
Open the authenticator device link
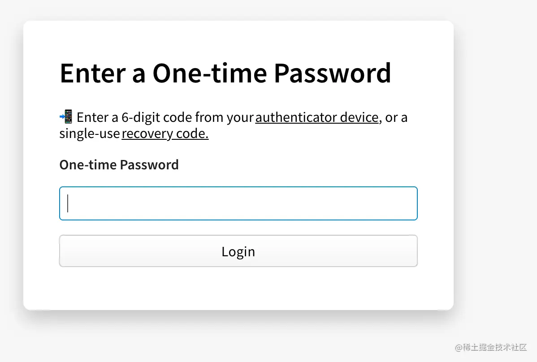click(x=316, y=117)
